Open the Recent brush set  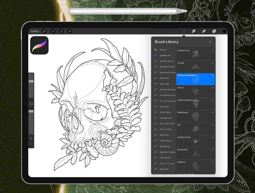[163, 50]
